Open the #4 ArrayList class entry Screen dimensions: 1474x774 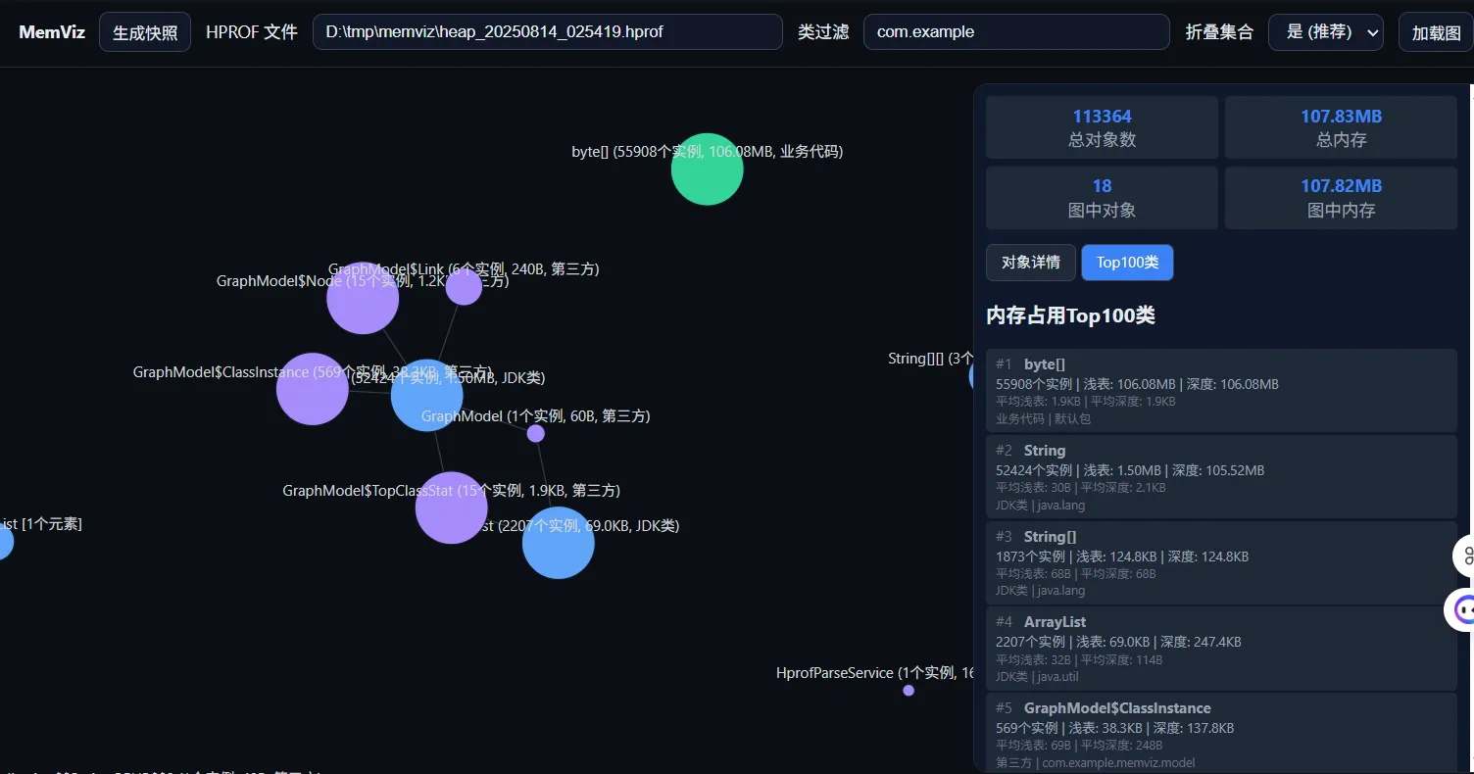1221,648
